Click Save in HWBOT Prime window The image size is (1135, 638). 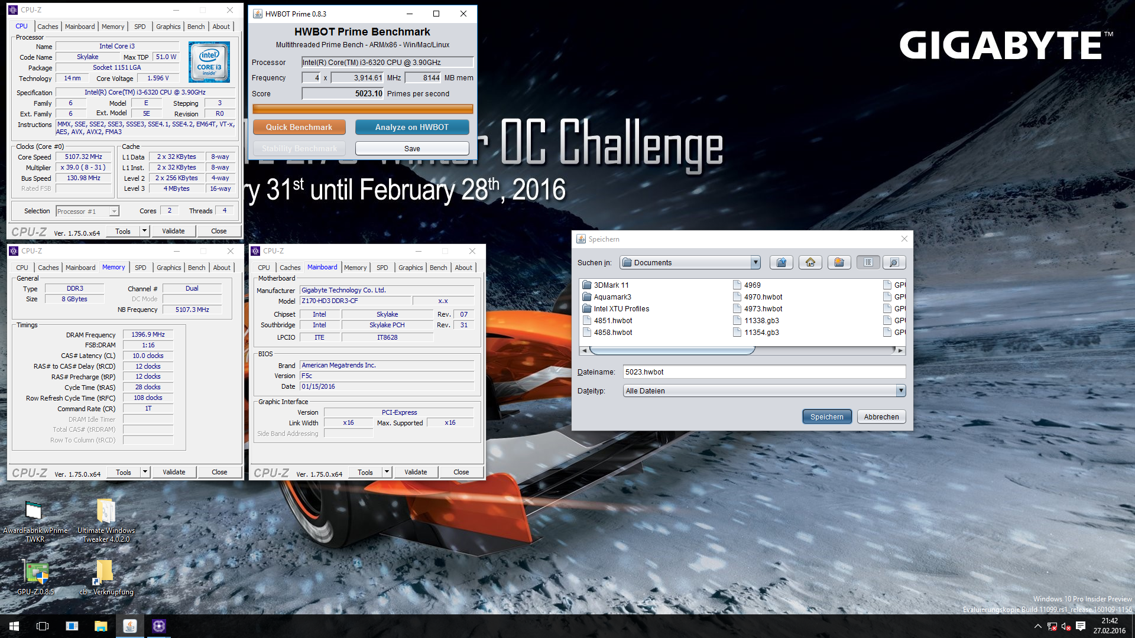click(412, 148)
